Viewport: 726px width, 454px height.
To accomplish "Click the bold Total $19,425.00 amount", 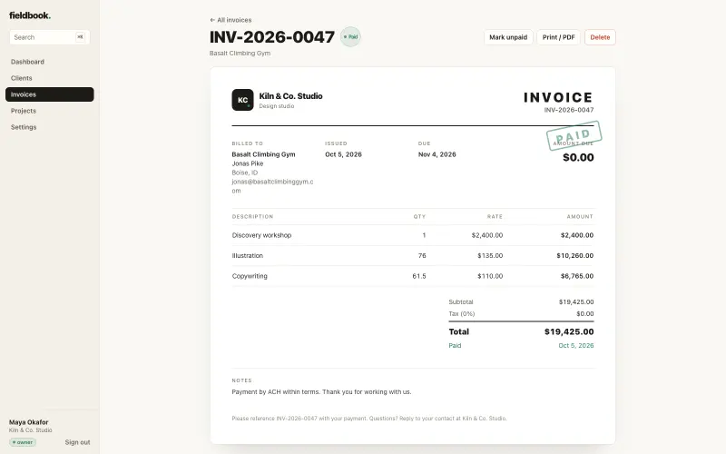I will pos(569,331).
